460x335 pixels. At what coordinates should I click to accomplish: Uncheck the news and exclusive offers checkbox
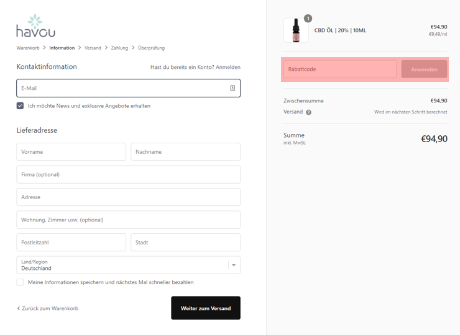point(20,105)
